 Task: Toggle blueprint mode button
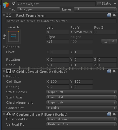click(105, 41)
